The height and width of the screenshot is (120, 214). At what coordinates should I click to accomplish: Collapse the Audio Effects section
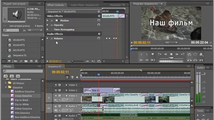point(99,34)
